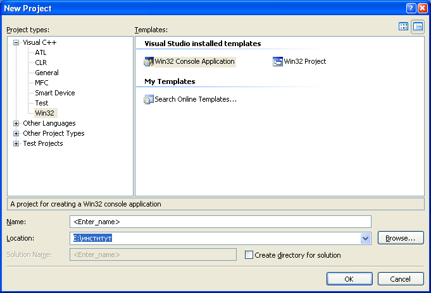The height and width of the screenshot is (293, 431).
Task: Switch templates view to large icons
Action: point(403,27)
